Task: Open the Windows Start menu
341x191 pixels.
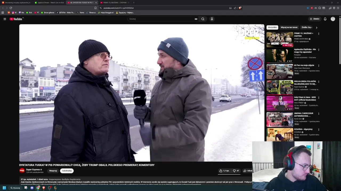Action: [x=4, y=188]
